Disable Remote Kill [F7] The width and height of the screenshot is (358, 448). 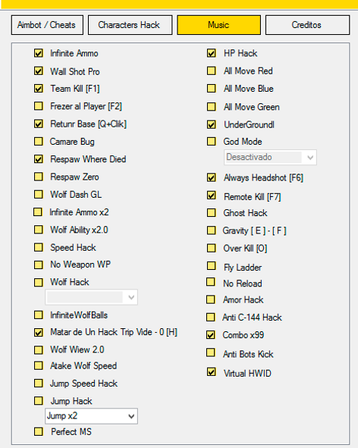pyautogui.click(x=212, y=196)
